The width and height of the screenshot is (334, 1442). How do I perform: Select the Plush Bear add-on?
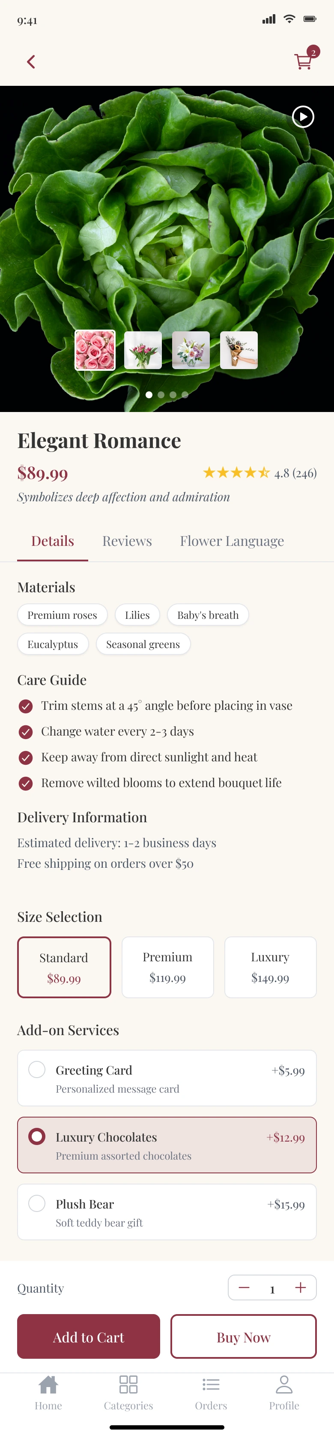(x=37, y=1203)
